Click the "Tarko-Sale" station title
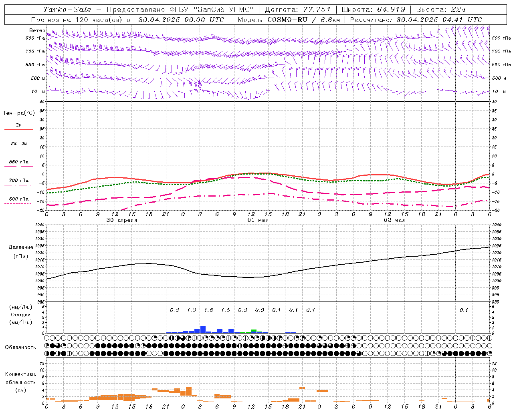513x410 pixels. coord(67,10)
